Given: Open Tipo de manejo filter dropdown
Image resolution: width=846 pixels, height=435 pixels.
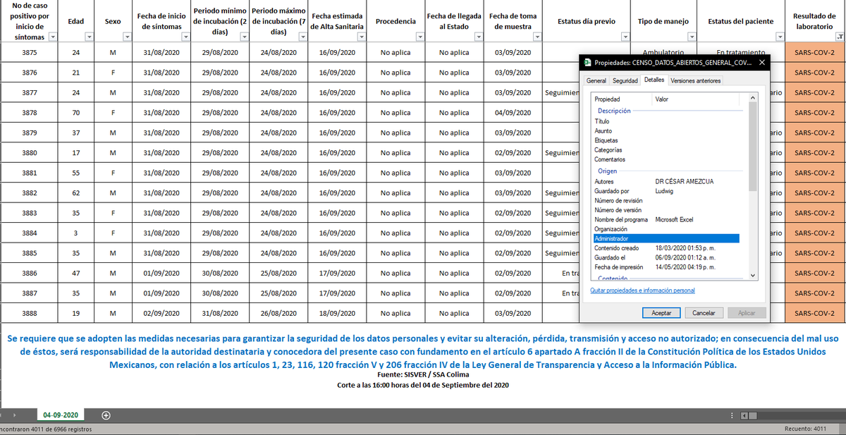Looking at the screenshot, I should 692,37.
